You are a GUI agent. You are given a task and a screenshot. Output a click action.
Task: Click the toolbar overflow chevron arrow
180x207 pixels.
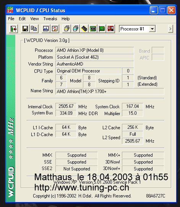tap(170, 29)
